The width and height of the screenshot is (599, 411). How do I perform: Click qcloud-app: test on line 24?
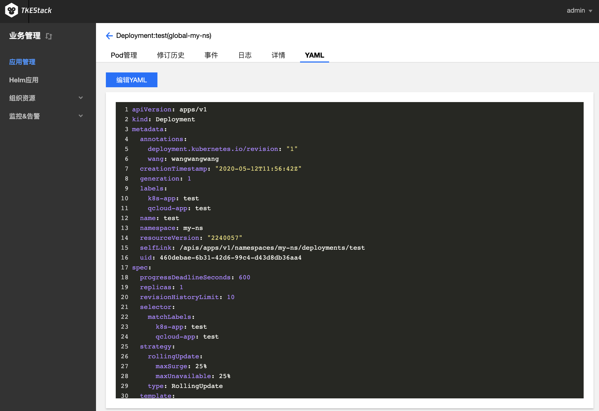[187, 337]
